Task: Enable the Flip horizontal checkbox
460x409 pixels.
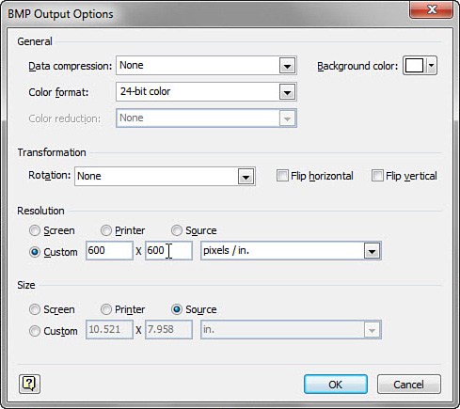Action: [x=282, y=176]
